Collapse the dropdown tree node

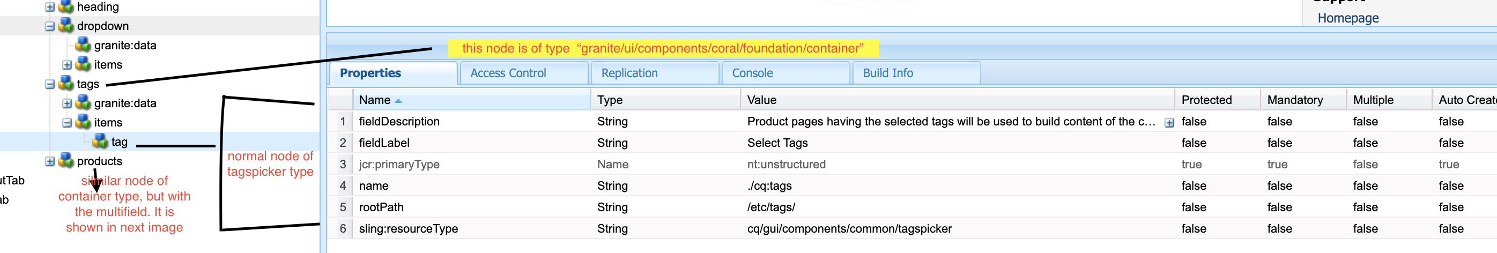[50, 26]
